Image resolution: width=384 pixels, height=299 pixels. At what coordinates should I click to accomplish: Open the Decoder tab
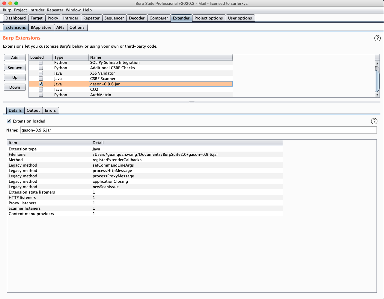[x=137, y=18]
